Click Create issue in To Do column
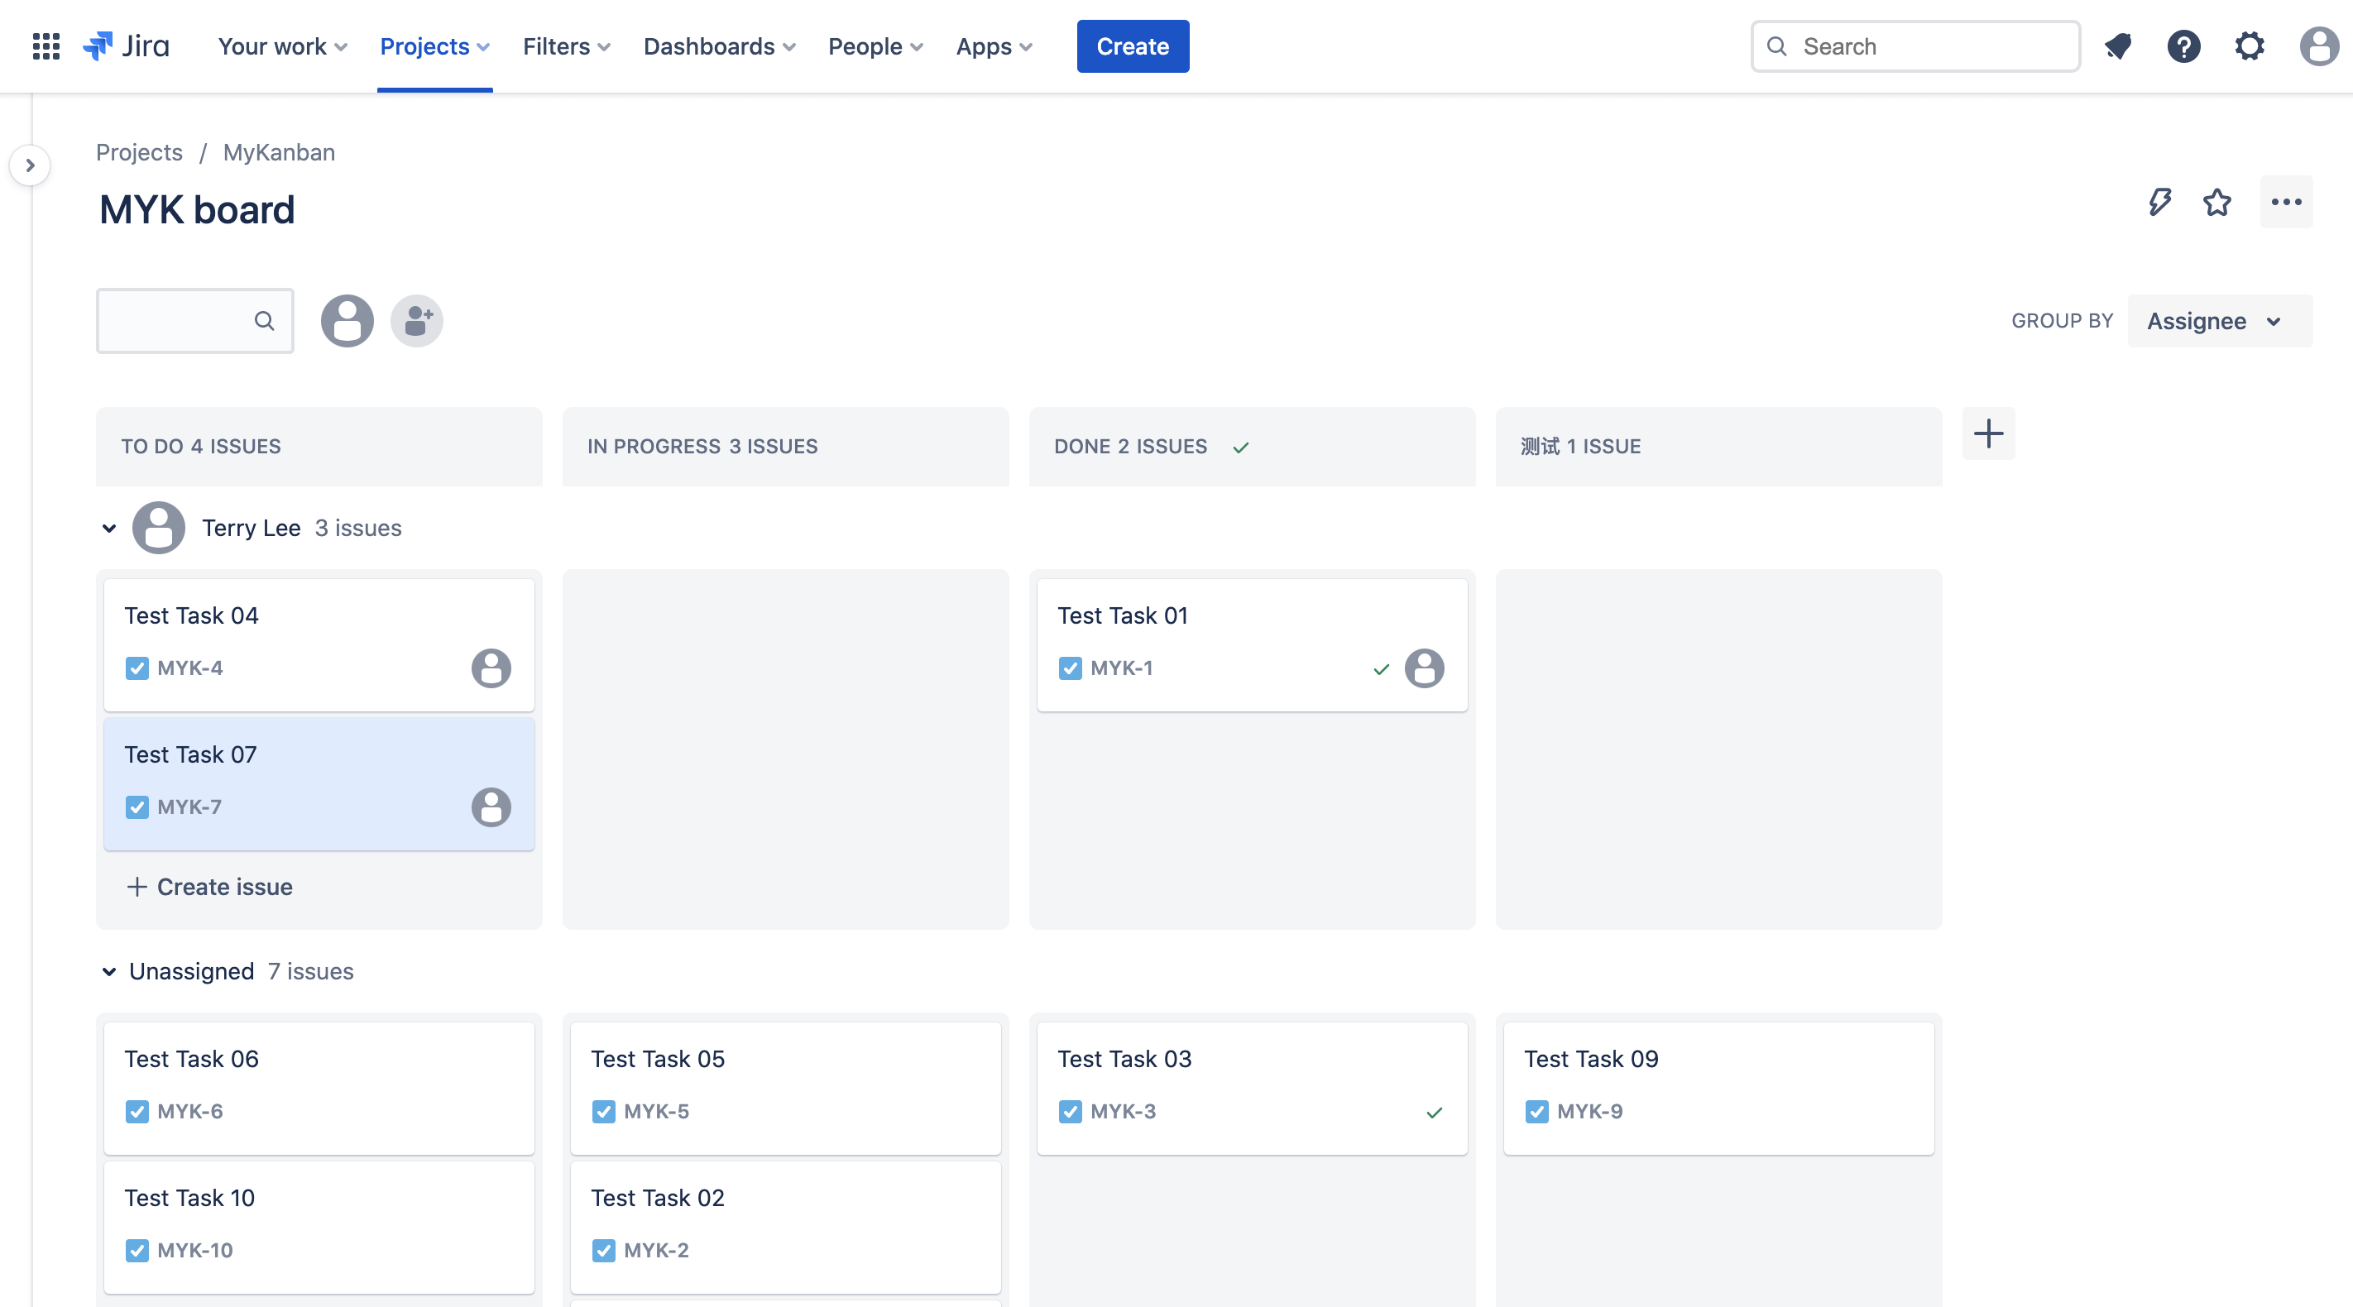This screenshot has width=2353, height=1307. [x=209, y=887]
